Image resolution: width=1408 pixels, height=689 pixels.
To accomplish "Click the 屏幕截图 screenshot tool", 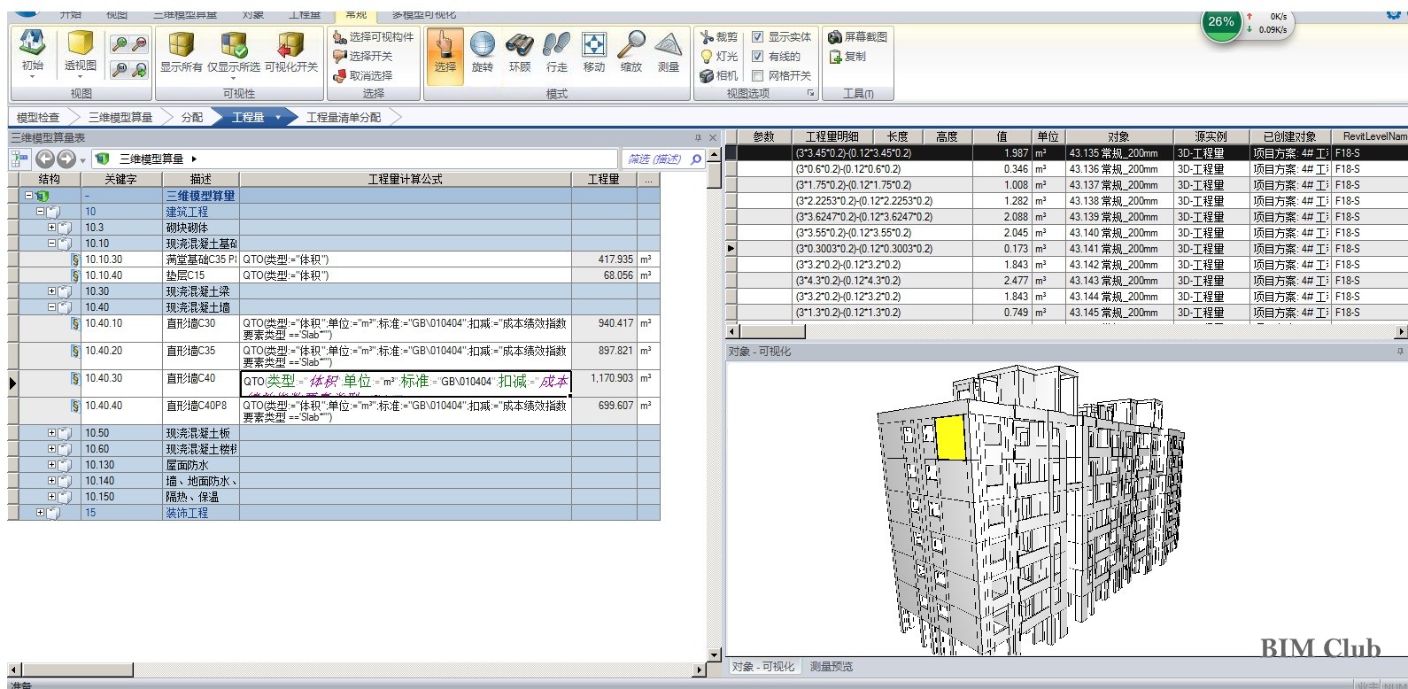I will 857,37.
